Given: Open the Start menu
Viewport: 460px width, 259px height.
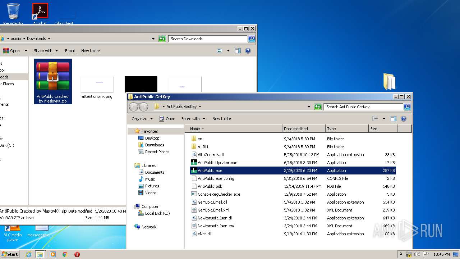Looking at the screenshot, I should coord(10,254).
